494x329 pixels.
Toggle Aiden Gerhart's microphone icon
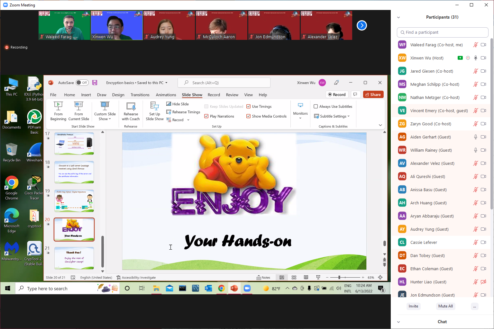(476, 137)
